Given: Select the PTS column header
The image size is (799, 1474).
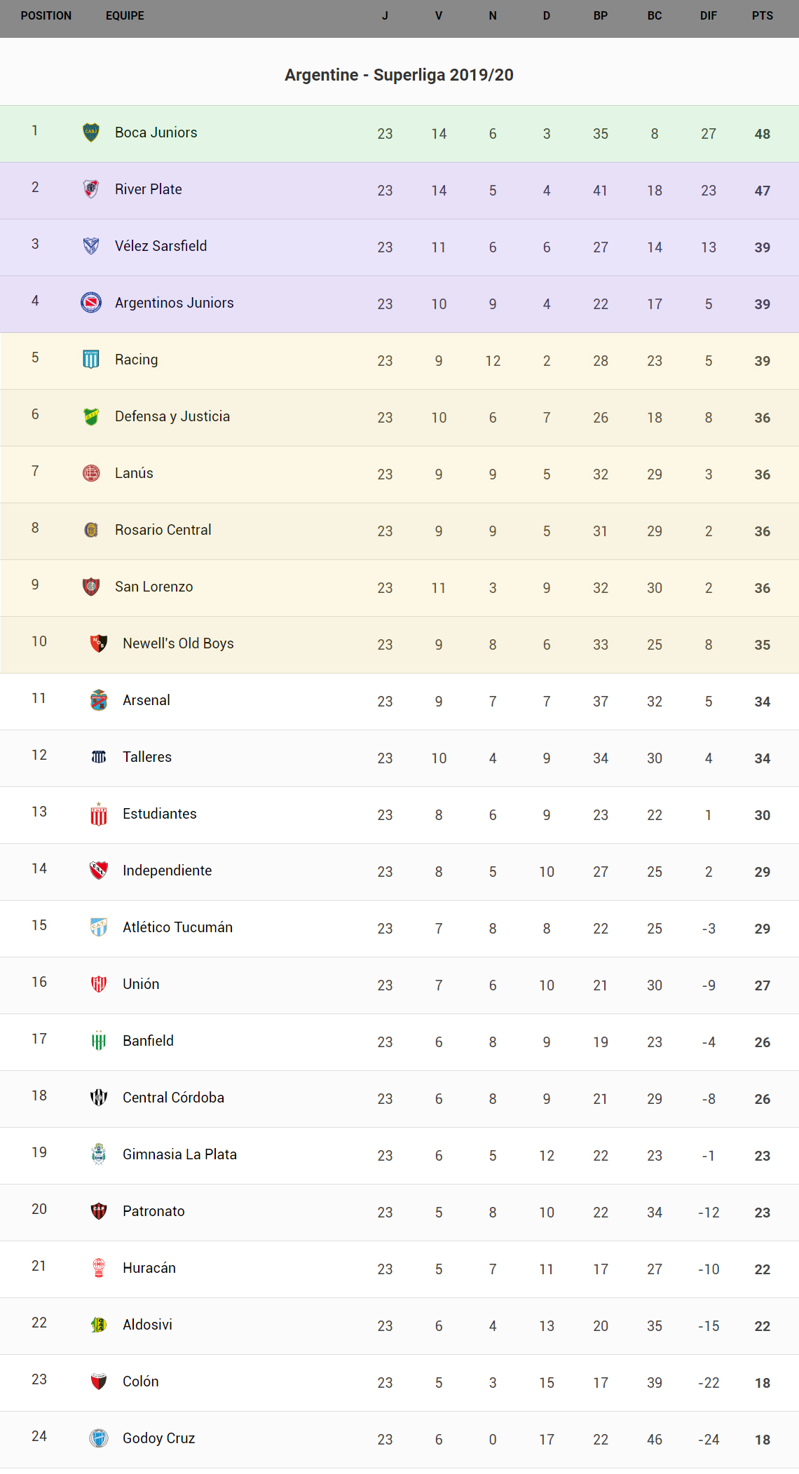Looking at the screenshot, I should point(763,15).
